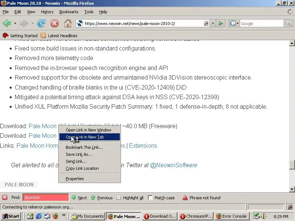Image resolution: width=295 pixels, height=221 pixels.
Task: Close the Find bar with red X
Action: (x=5, y=197)
